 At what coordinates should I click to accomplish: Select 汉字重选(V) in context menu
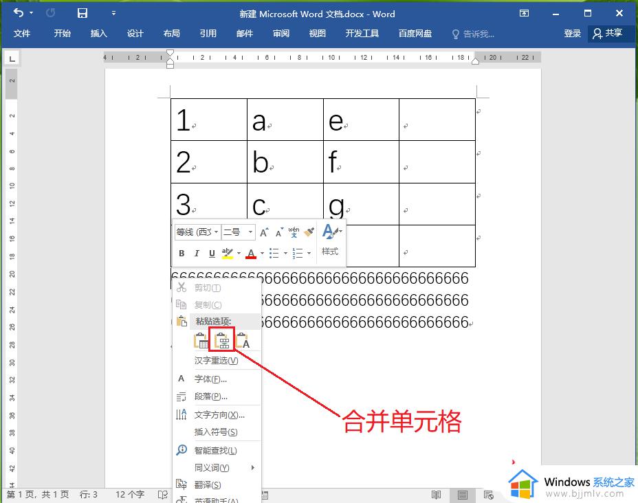[216, 361]
